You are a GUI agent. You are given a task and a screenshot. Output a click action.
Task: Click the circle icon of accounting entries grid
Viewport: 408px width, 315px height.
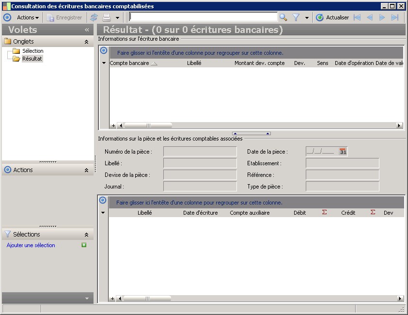103,200
